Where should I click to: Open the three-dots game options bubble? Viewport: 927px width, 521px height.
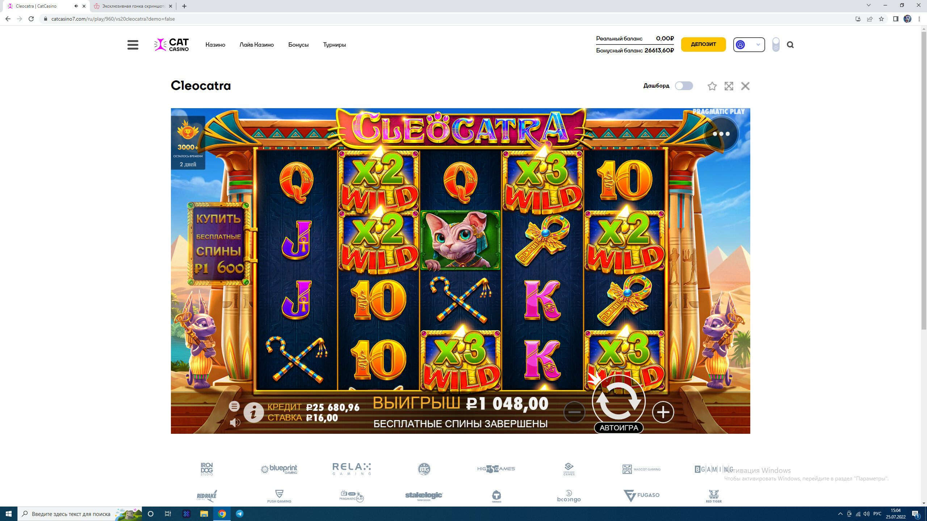tap(721, 134)
